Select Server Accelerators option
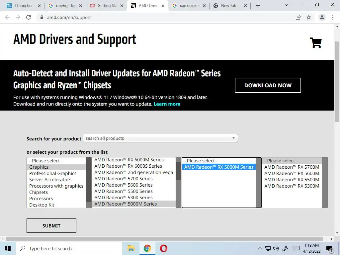Viewport: 340px width, 255px height. tap(56, 180)
